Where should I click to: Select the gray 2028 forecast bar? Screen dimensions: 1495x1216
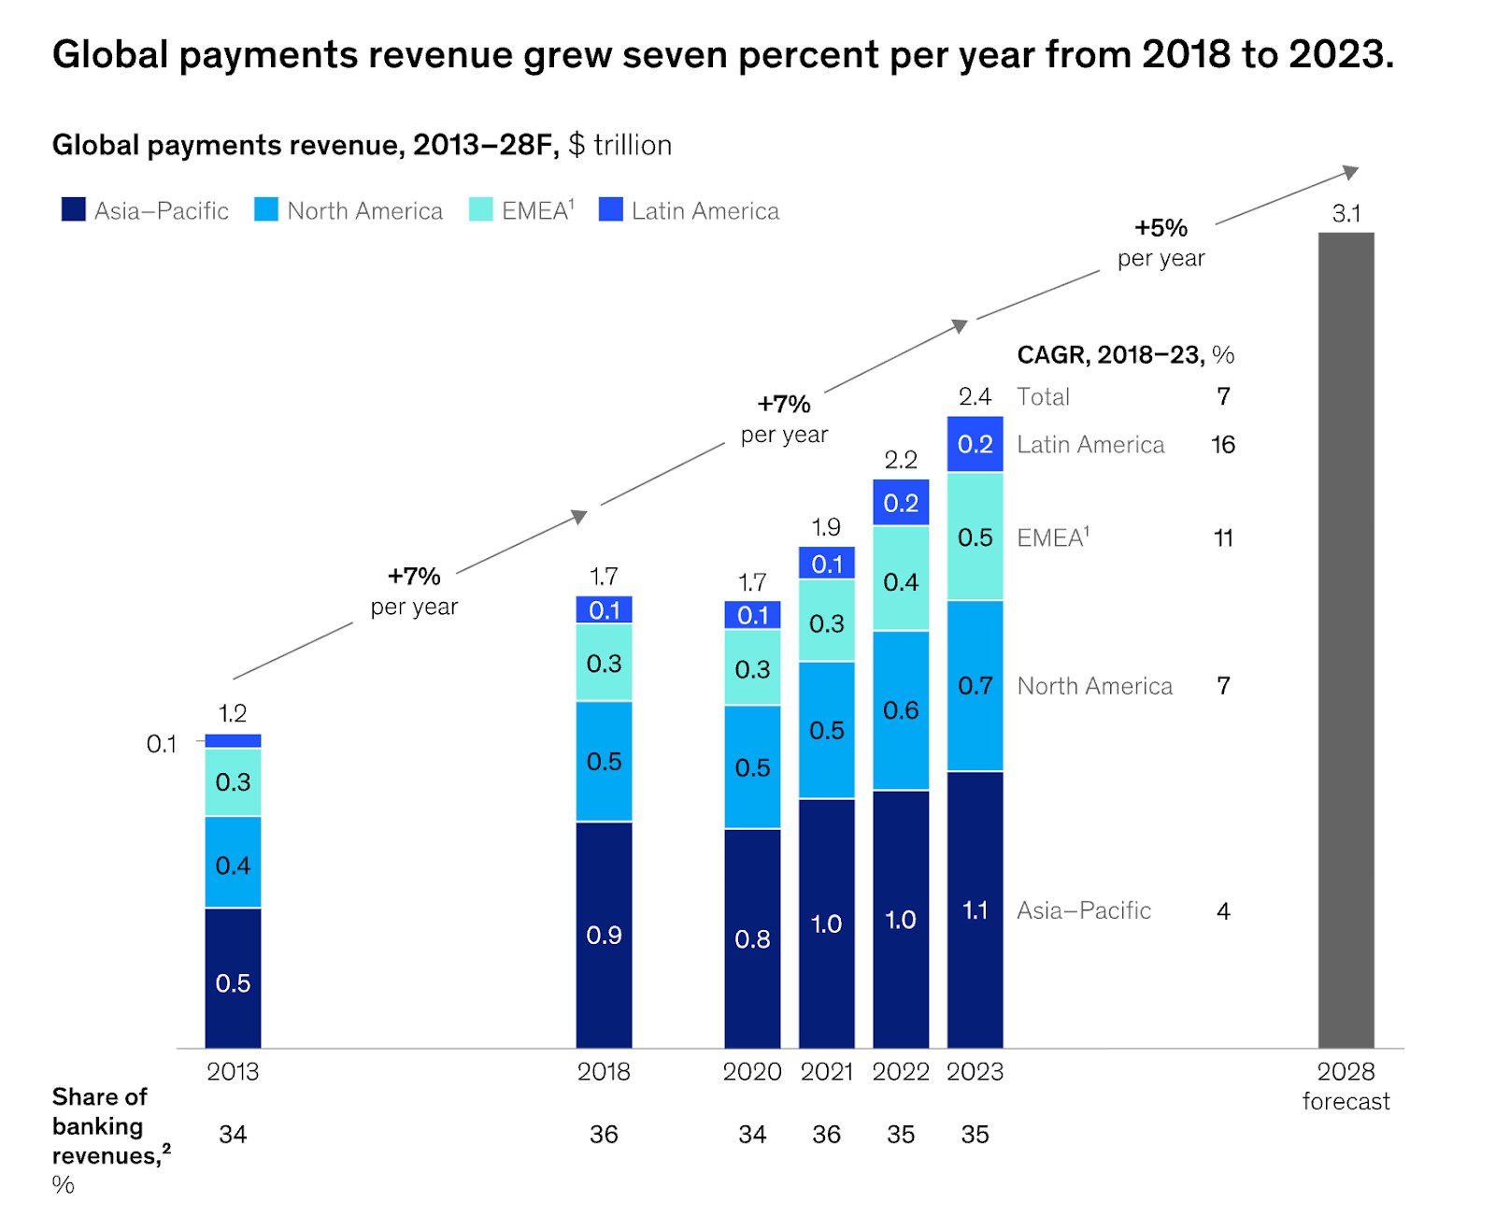(x=1345, y=639)
